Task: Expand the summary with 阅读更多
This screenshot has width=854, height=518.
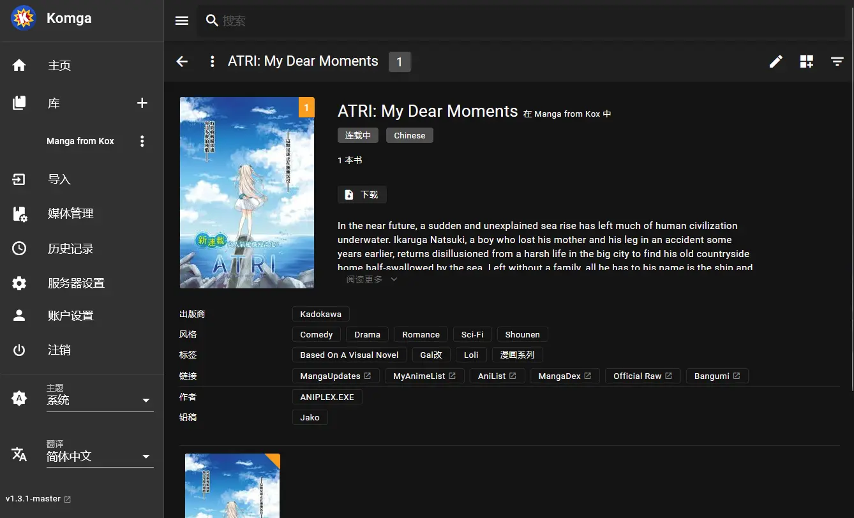Action: [x=372, y=279]
